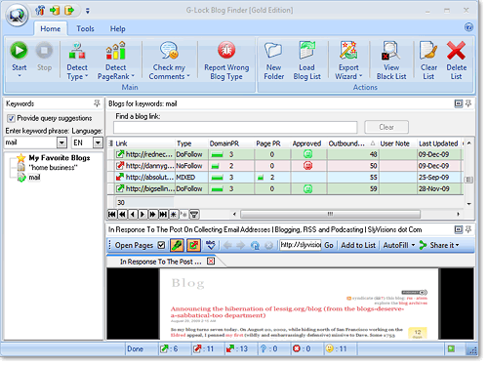488x366 pixels.
Task: Toggle the green highlight button beside Open Pages
Action: [177, 245]
